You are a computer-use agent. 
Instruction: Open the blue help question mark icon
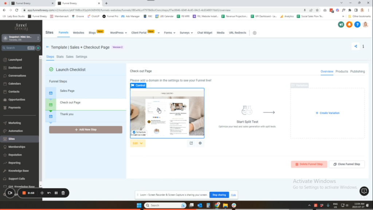pos(357,24)
